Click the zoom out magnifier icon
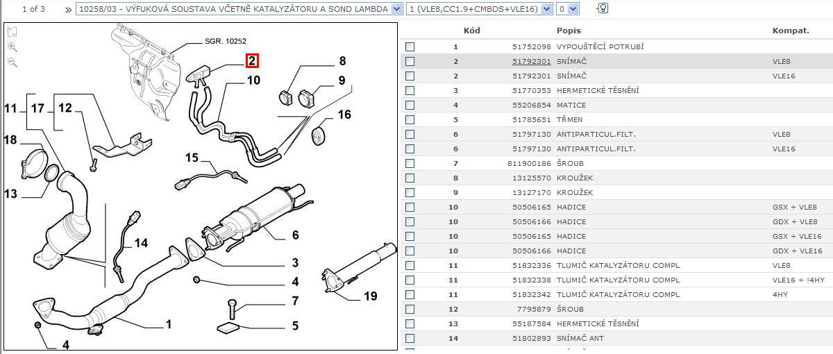Viewport: 833px width, 354px height. coord(12,62)
